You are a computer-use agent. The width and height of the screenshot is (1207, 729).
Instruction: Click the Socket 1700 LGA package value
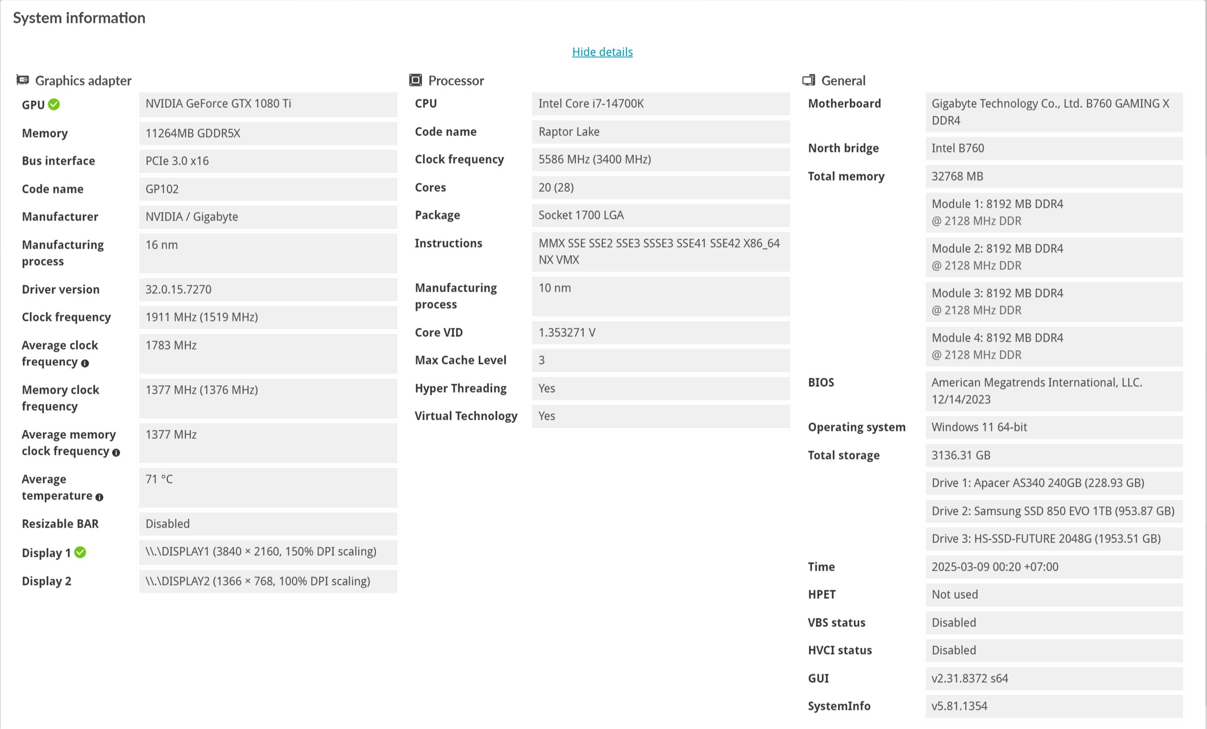661,215
